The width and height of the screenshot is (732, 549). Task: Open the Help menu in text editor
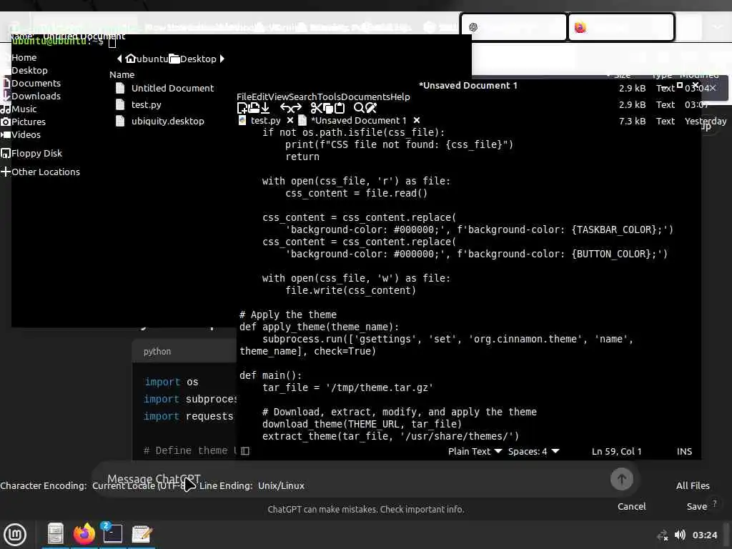click(x=400, y=97)
